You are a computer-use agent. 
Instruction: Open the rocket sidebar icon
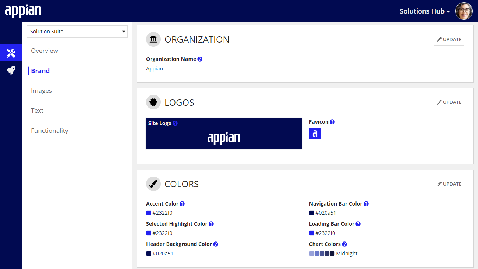tap(11, 70)
